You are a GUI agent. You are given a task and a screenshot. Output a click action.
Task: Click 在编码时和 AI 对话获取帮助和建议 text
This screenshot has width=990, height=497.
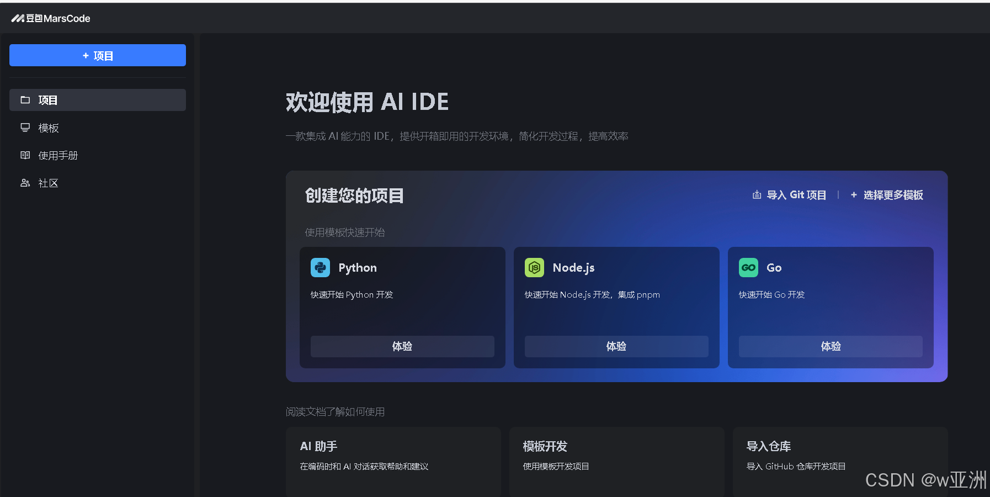pyautogui.click(x=364, y=467)
